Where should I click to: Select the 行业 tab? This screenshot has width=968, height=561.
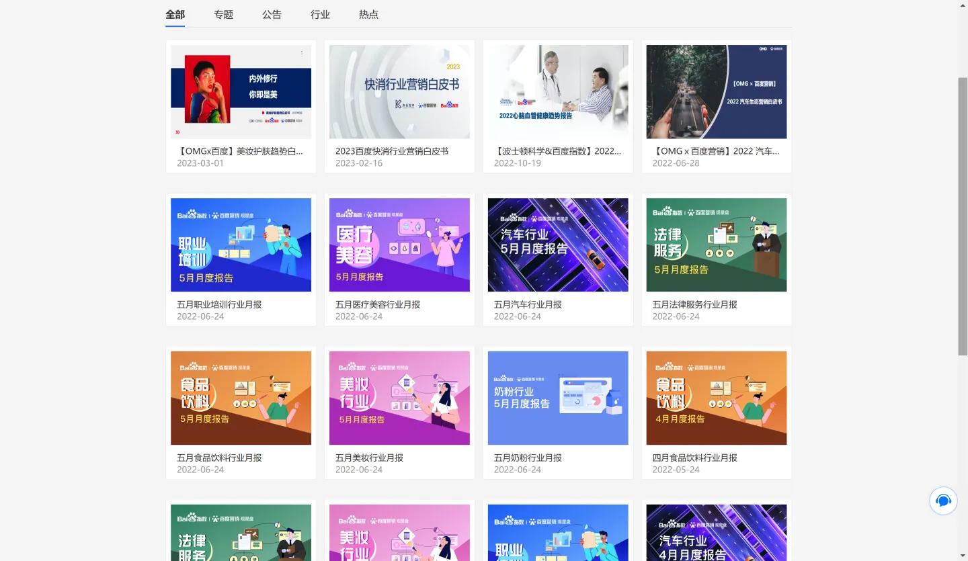(320, 14)
